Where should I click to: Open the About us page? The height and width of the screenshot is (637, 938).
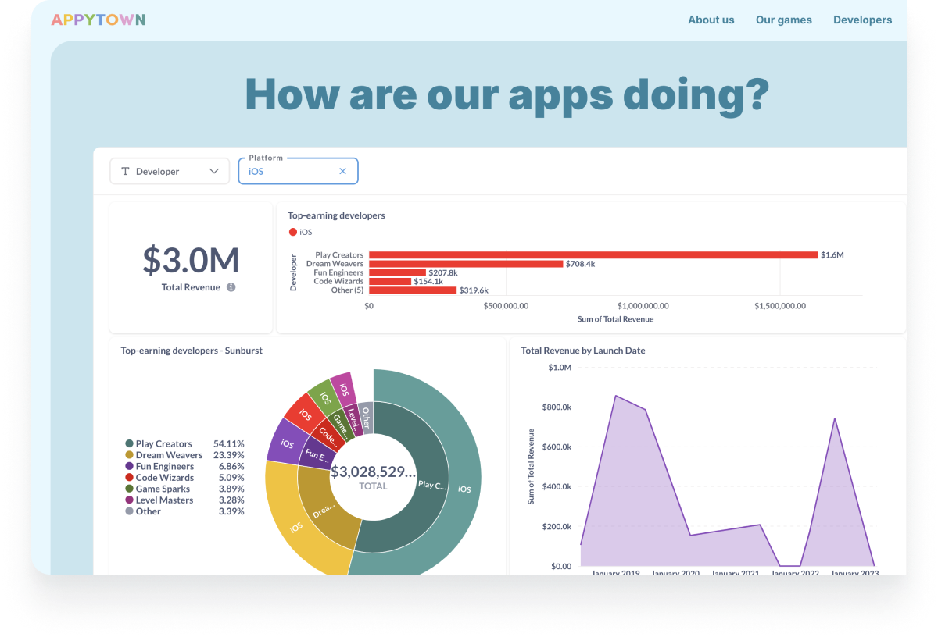click(x=711, y=20)
